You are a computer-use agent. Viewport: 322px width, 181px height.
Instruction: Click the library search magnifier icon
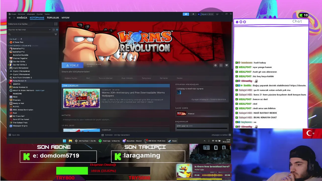pos(10,34)
